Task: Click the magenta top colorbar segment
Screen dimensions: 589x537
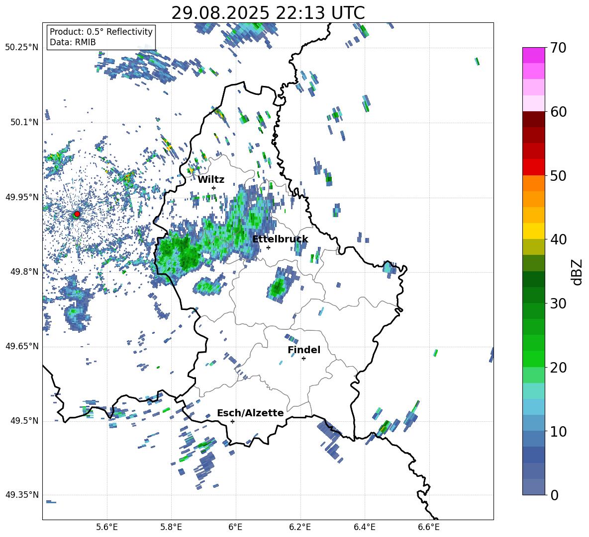Action: (533, 55)
